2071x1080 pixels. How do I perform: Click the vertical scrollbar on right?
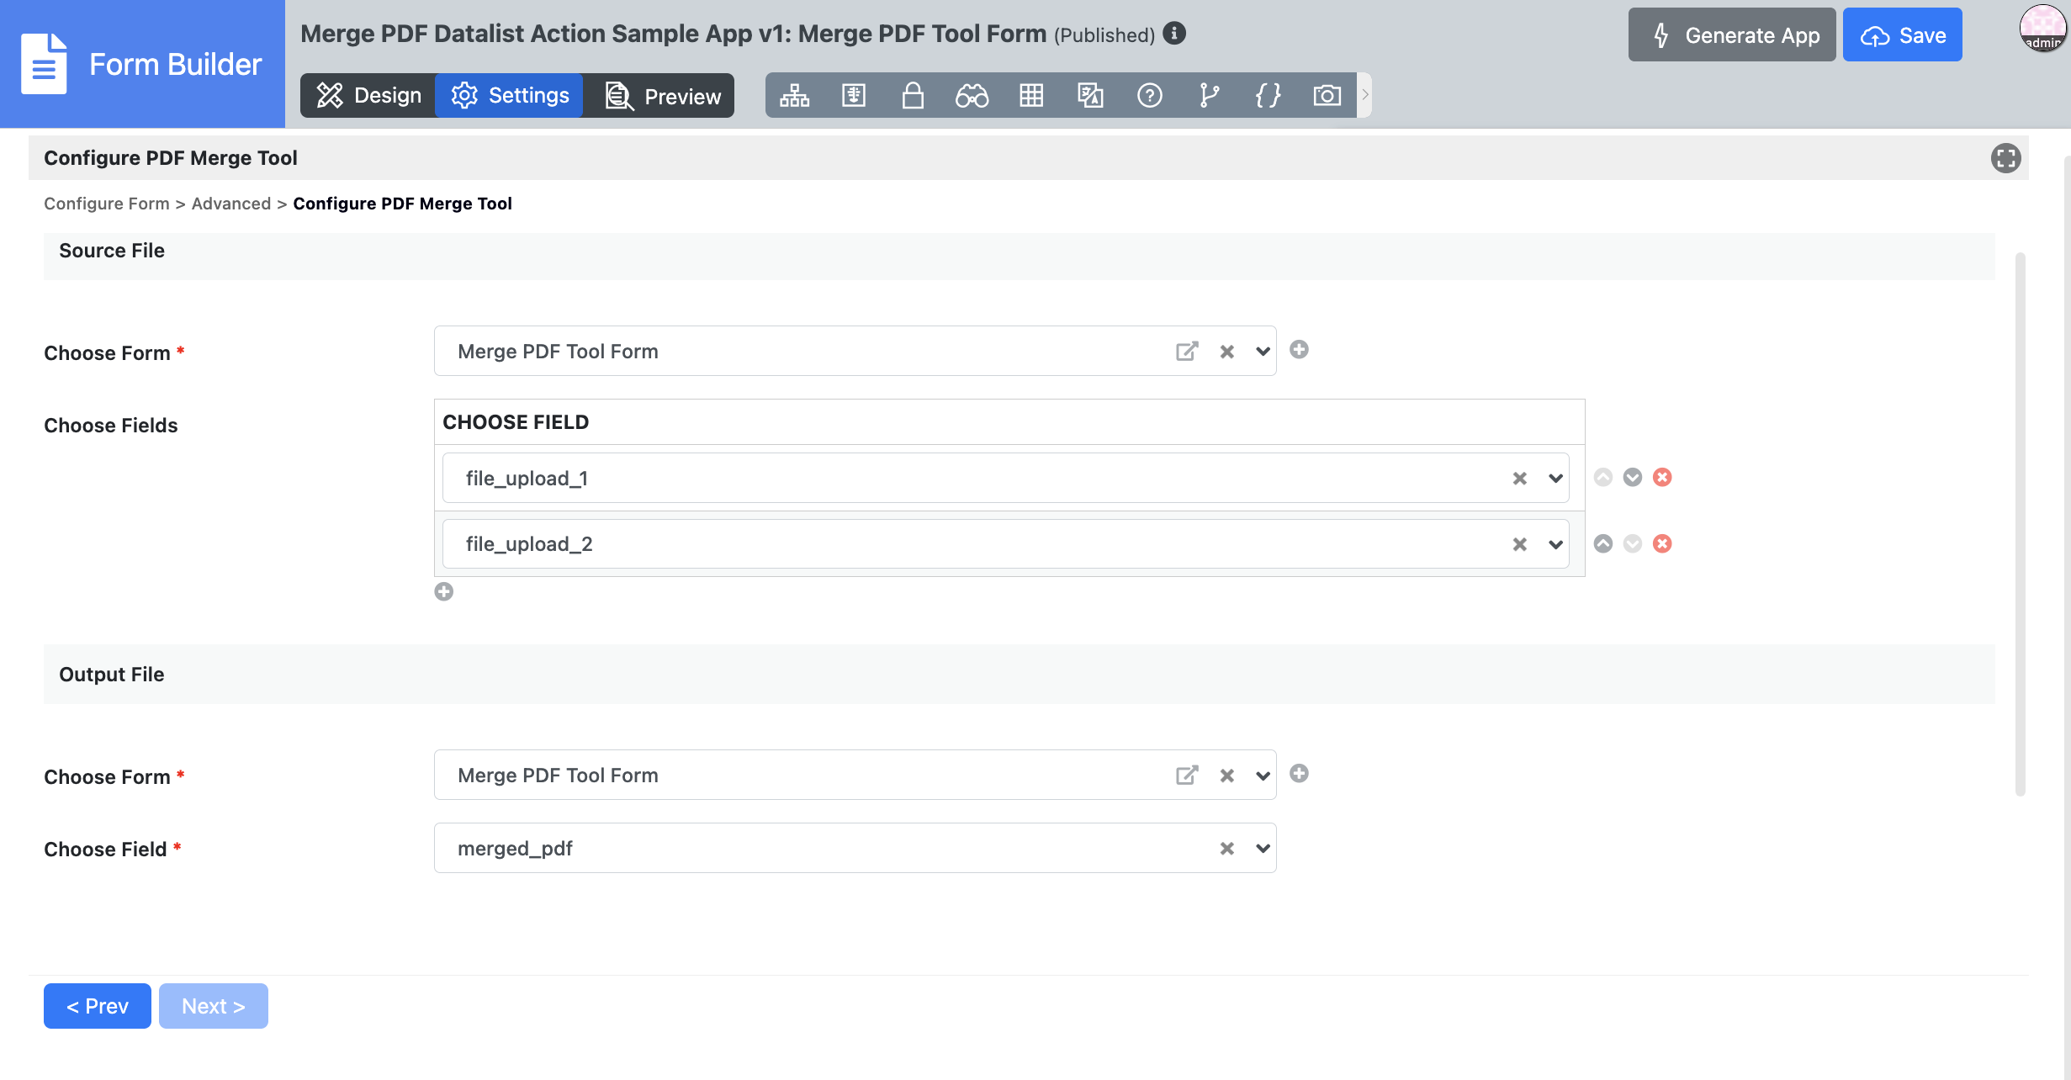tap(2020, 521)
